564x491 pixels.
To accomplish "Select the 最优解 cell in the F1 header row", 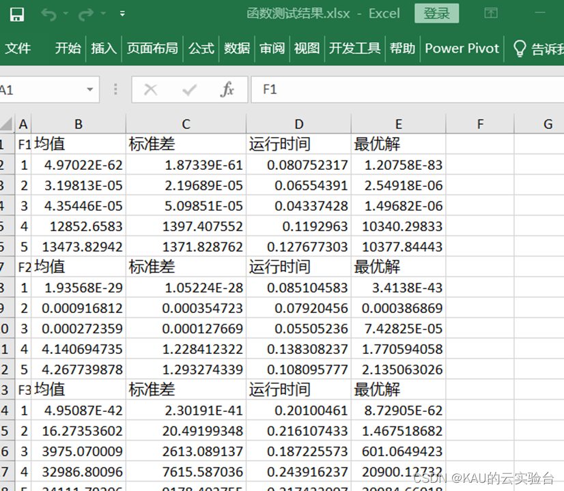I will pos(399,144).
